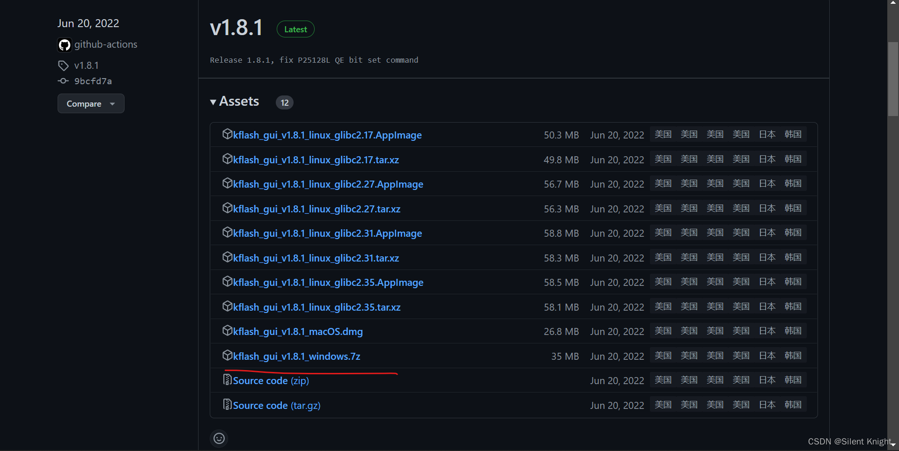The height and width of the screenshot is (451, 899).
Task: Click zip file icon beside Source code (zip)
Action: click(227, 380)
